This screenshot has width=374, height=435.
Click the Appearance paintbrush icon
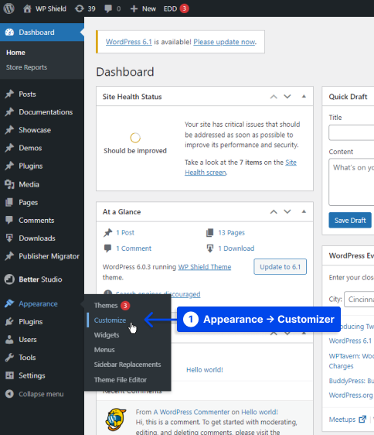pos(9,303)
